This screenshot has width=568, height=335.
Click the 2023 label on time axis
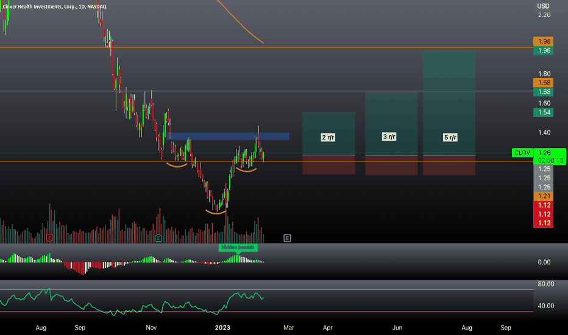coord(222,328)
